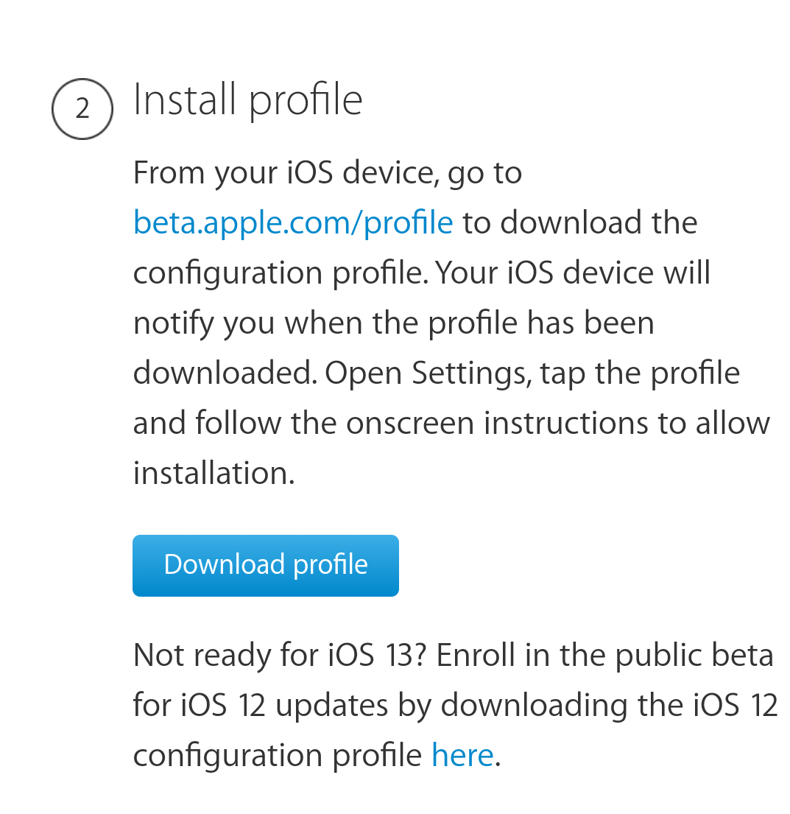Click the text 'to download the' after the link

coord(580,222)
